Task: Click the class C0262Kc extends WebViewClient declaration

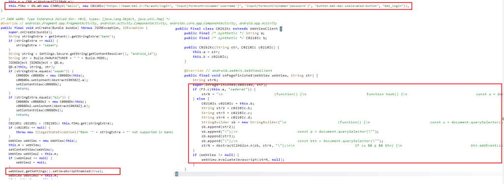Action: click(x=229, y=29)
